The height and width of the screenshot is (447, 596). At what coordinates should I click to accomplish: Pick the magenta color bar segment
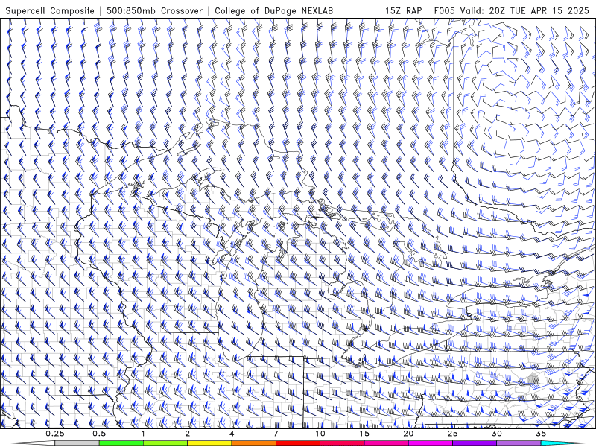(431, 443)
